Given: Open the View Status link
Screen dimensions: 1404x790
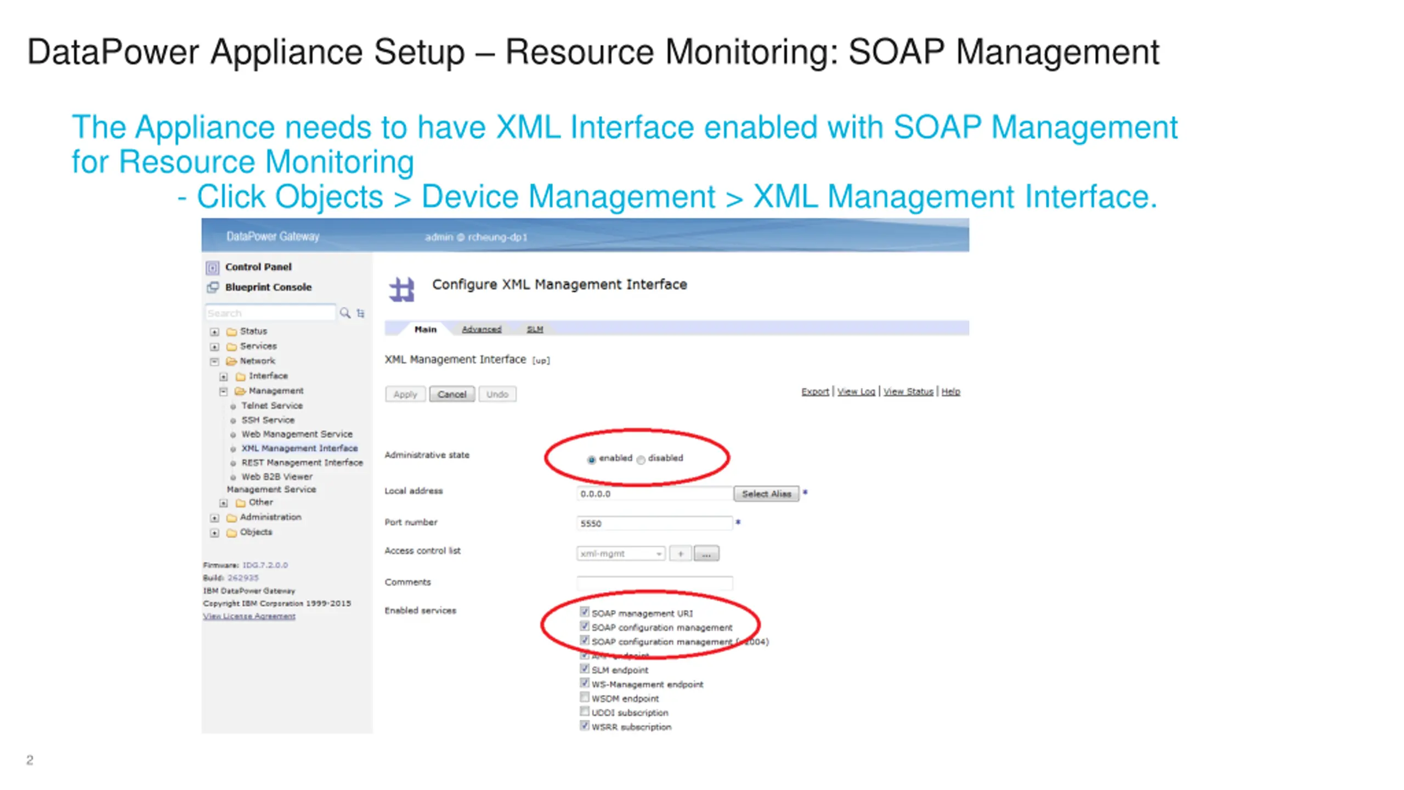Looking at the screenshot, I should click(x=908, y=392).
